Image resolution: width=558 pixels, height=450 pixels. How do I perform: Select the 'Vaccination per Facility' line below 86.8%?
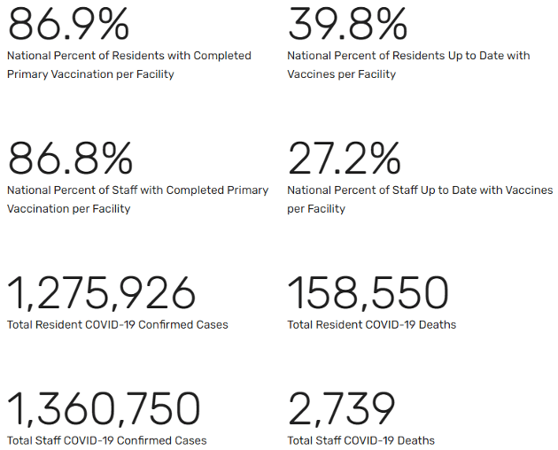point(68,209)
